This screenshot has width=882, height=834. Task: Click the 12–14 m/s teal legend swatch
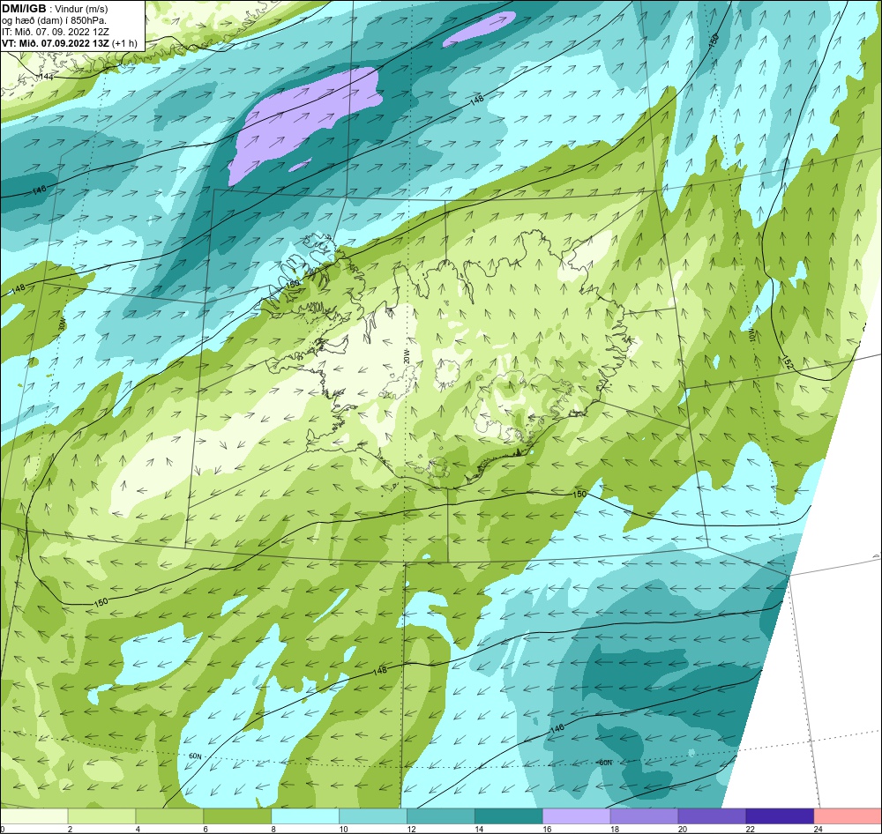coord(440,815)
